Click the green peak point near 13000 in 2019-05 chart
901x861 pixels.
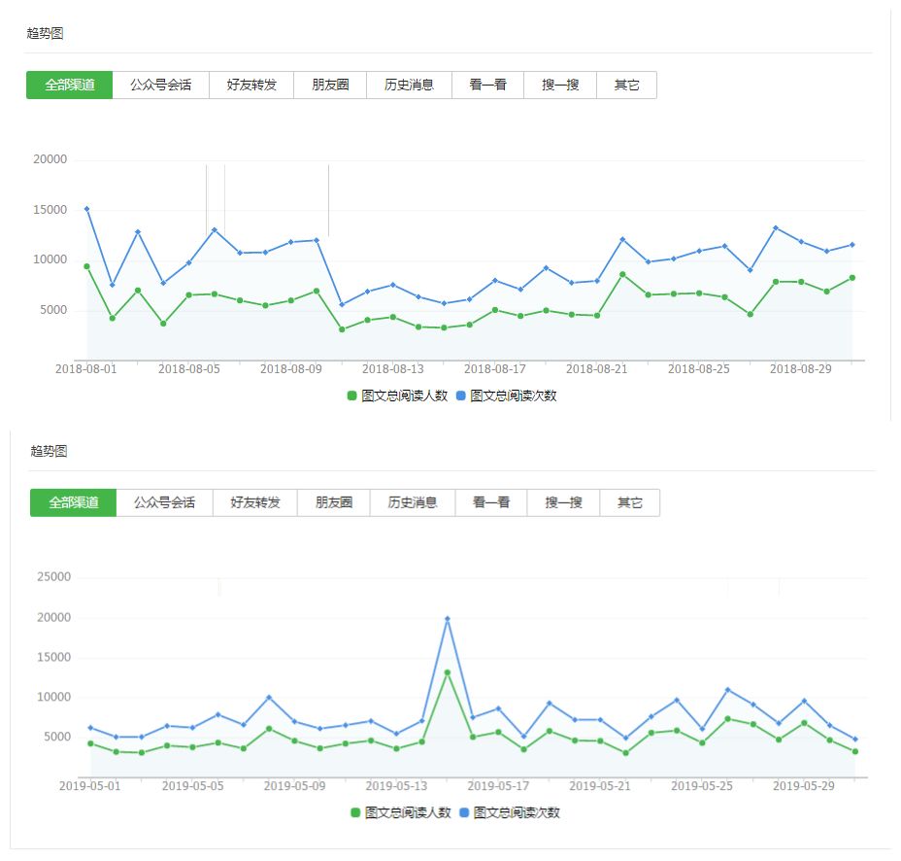(448, 672)
